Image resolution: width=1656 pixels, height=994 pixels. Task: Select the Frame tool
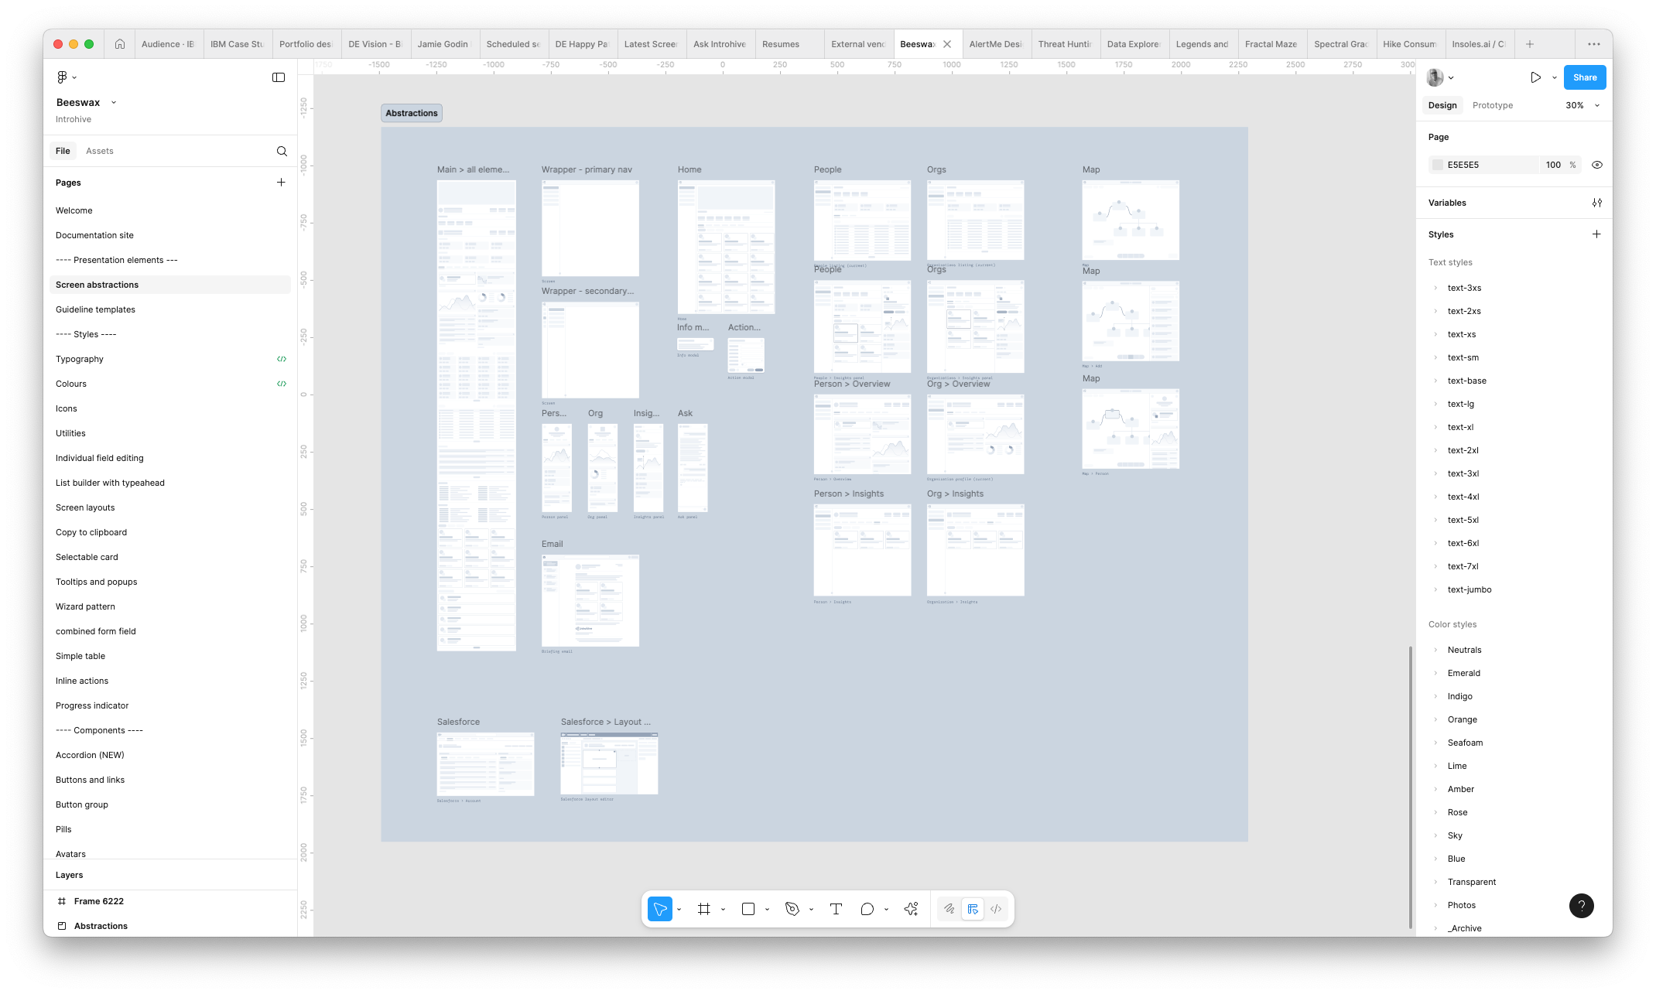pyautogui.click(x=703, y=909)
